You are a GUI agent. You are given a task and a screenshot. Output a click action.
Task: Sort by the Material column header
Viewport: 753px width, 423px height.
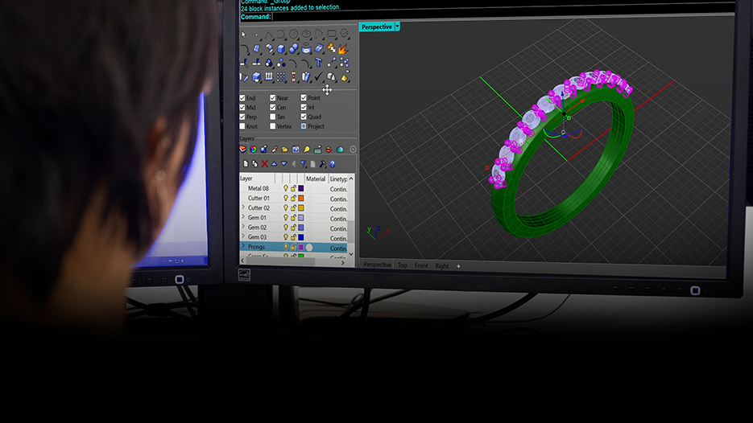[316, 179]
